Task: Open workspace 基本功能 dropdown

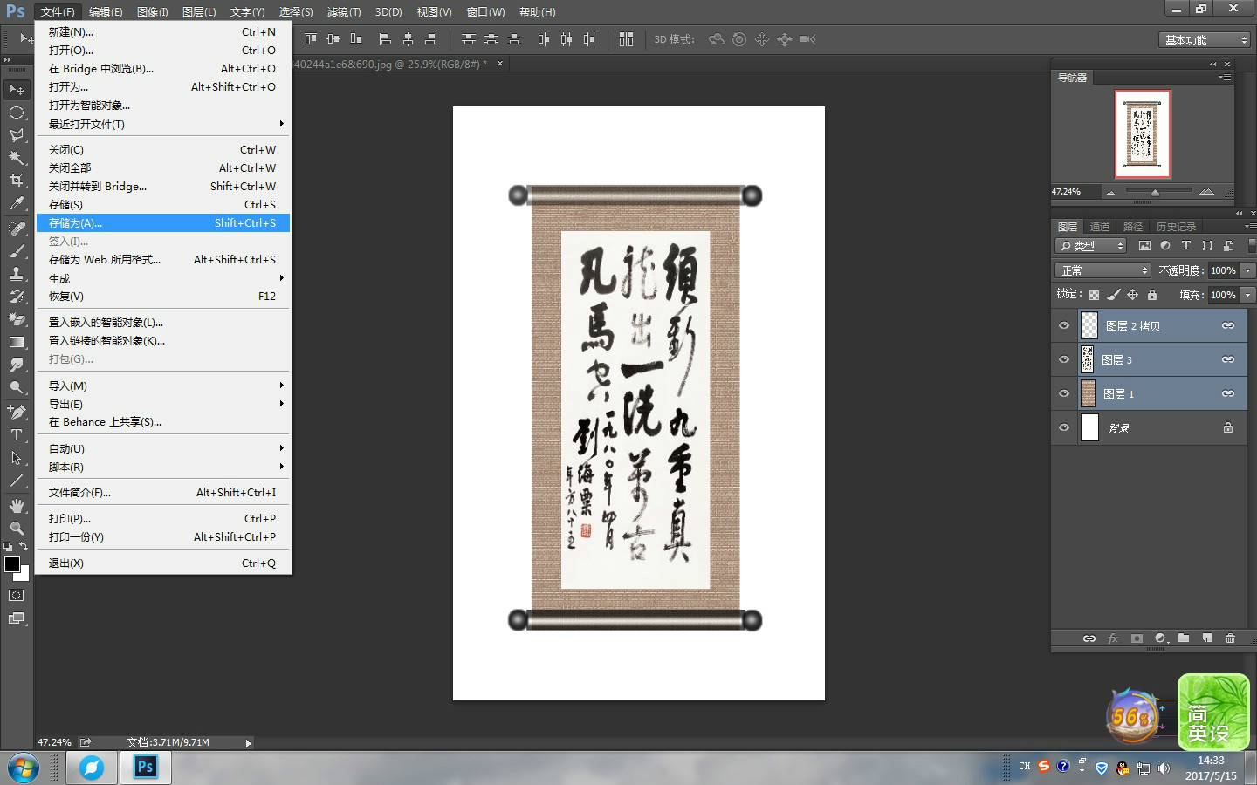Action: click(1205, 40)
